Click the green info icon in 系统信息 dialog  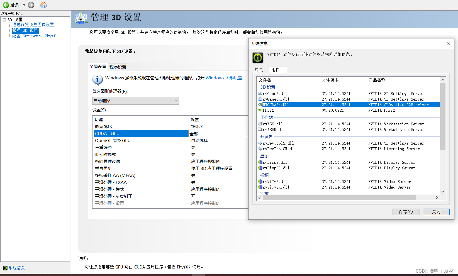tap(258, 58)
